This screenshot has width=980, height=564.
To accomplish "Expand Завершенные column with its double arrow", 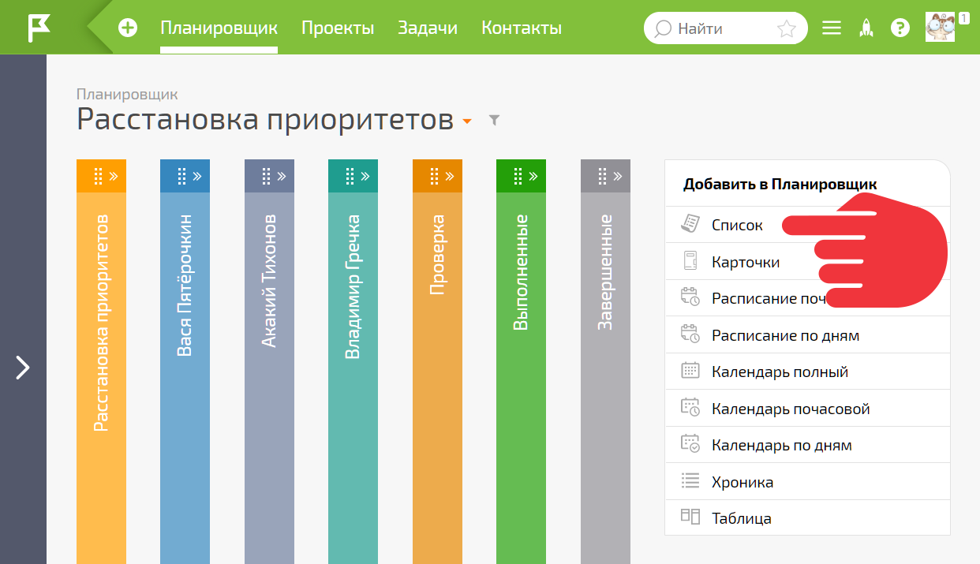I will point(618,176).
